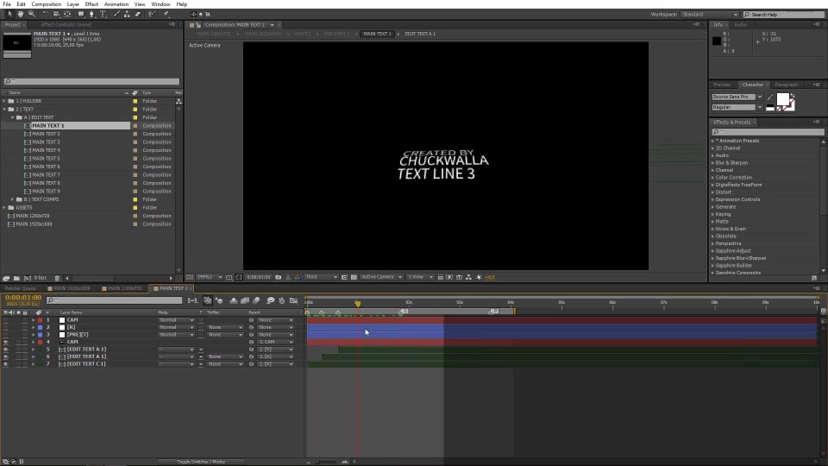This screenshot has width=828, height=466.
Task: Open the composition flowchart icon
Action: (x=468, y=277)
